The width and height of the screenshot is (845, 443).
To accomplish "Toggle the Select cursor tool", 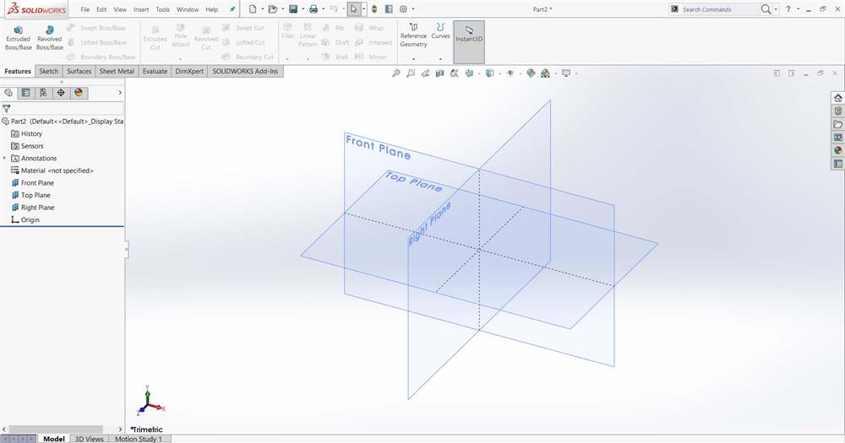I will 353,9.
